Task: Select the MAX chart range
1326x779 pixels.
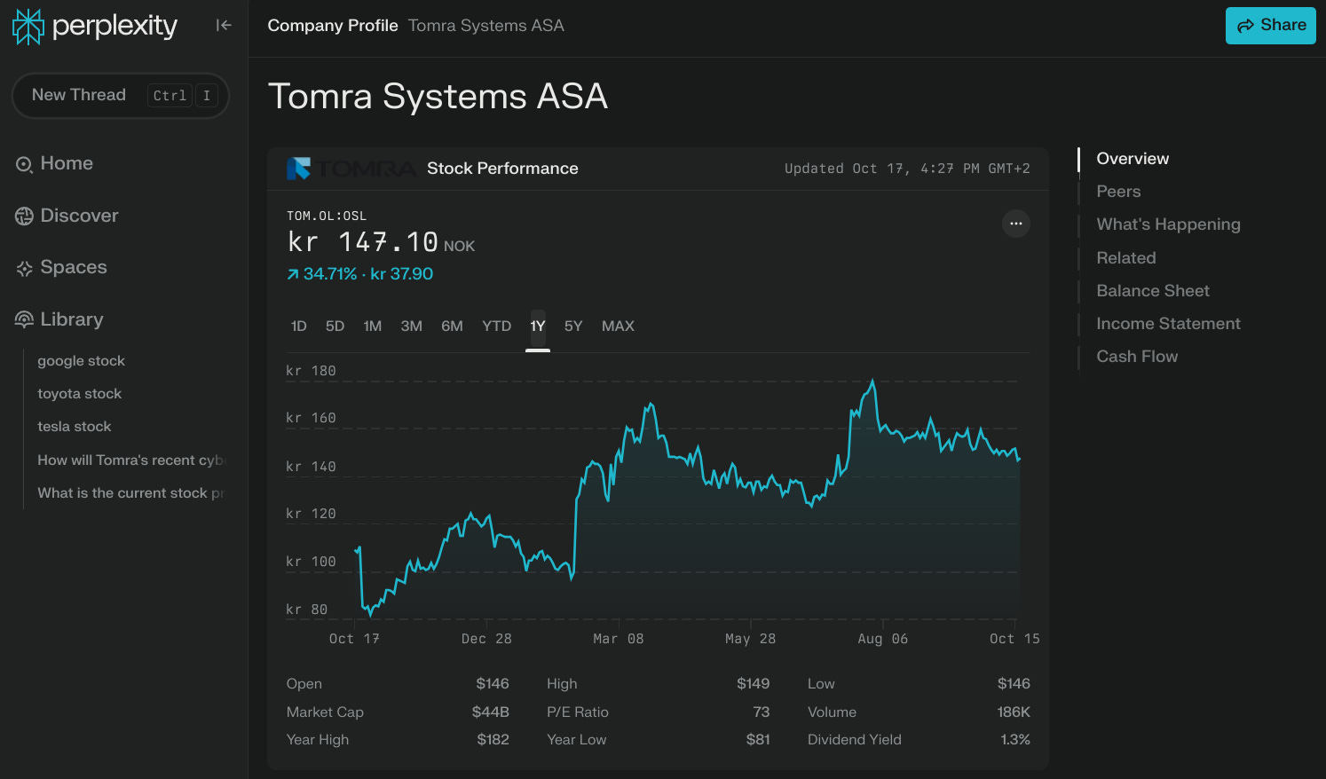Action: [618, 327]
